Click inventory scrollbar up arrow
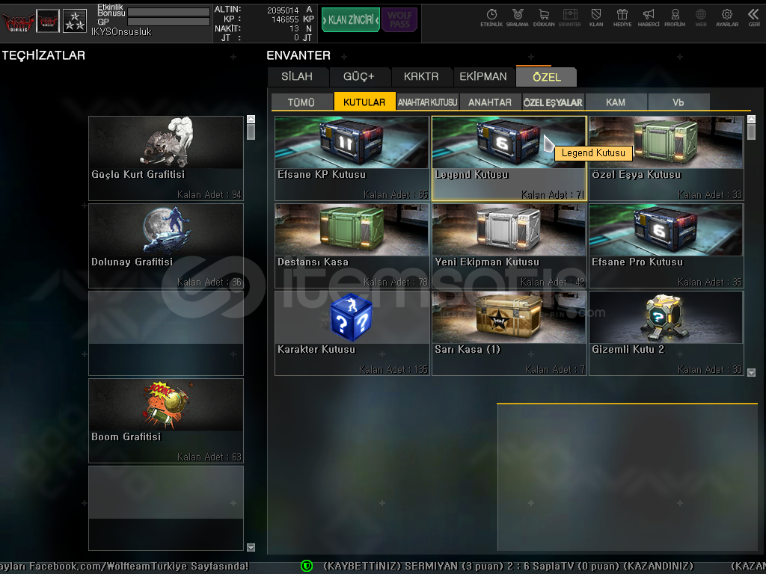Viewport: 766px width, 574px height. 751,119
